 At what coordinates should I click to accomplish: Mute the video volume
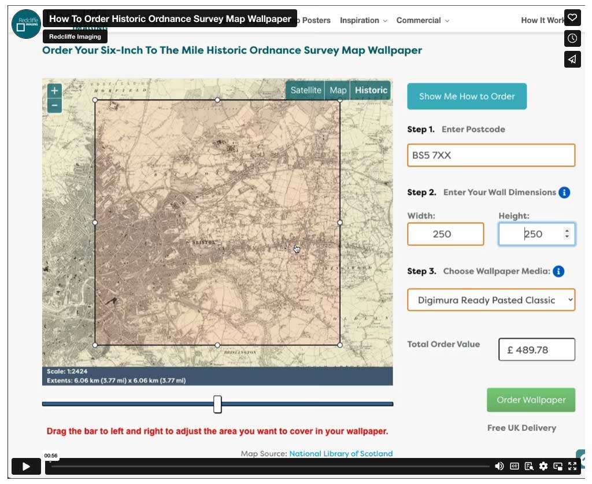pyautogui.click(x=500, y=466)
